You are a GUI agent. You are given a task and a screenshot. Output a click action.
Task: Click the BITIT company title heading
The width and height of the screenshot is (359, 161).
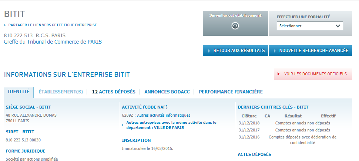coord(14,14)
